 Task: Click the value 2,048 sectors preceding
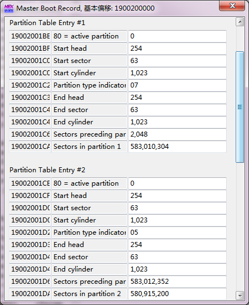pyautogui.click(x=177, y=134)
